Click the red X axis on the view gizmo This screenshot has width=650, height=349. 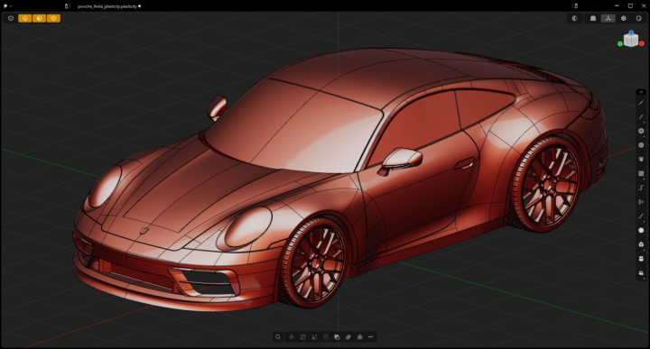(x=642, y=43)
